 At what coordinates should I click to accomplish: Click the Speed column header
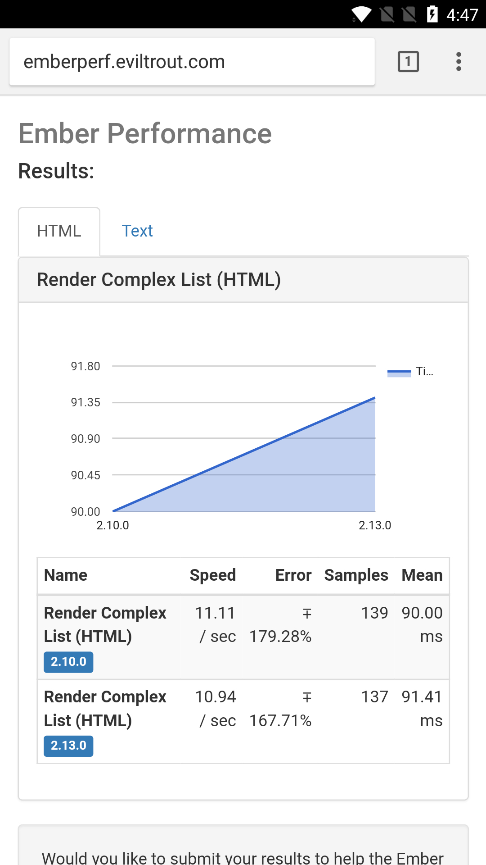[212, 575]
